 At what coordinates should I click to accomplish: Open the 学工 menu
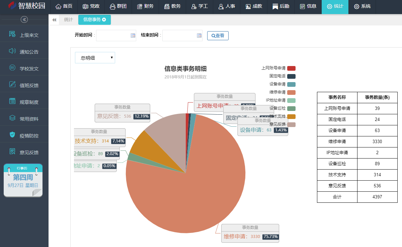coord(199,6)
